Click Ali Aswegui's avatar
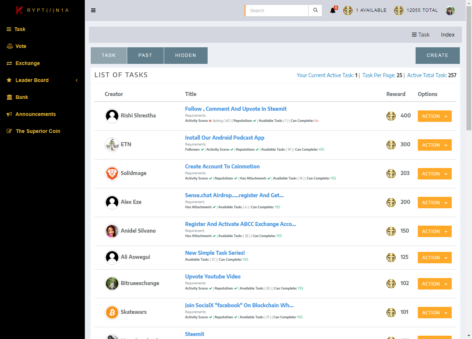 click(x=112, y=257)
